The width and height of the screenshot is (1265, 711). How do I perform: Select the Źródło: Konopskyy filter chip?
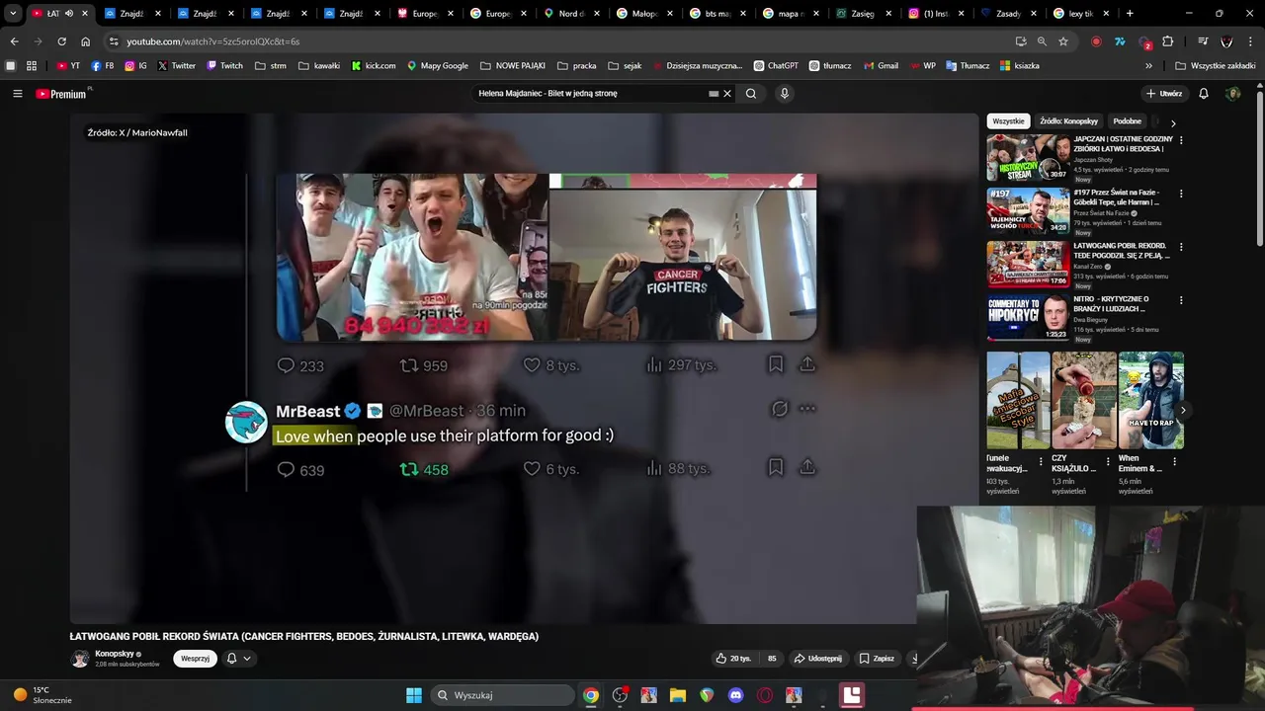click(x=1068, y=121)
